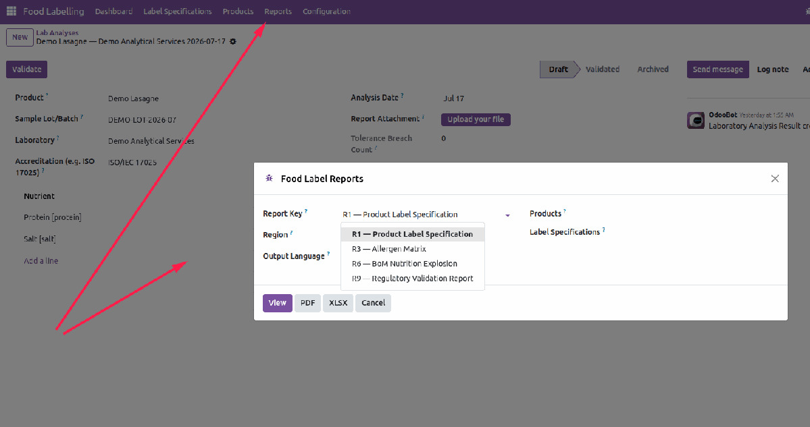Image resolution: width=810 pixels, height=427 pixels.
Task: Open the Products menu
Action: [238, 11]
